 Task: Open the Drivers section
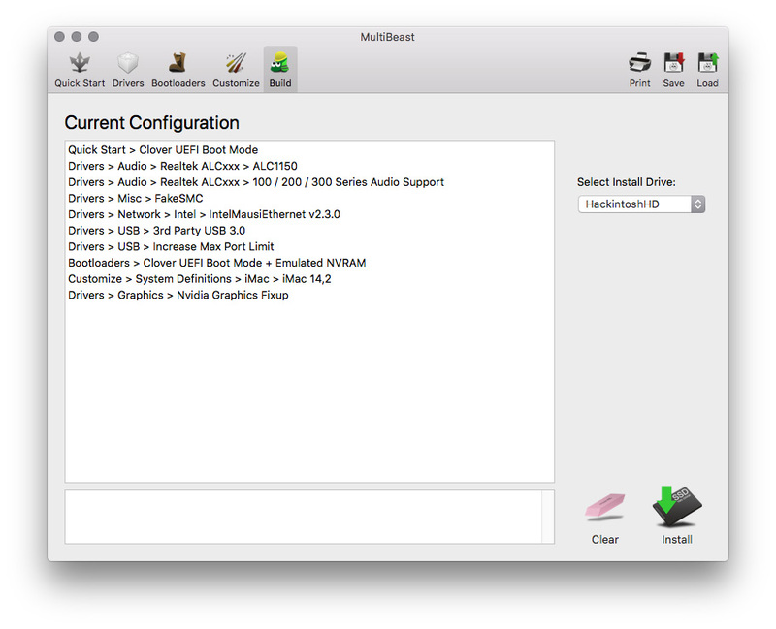(128, 70)
